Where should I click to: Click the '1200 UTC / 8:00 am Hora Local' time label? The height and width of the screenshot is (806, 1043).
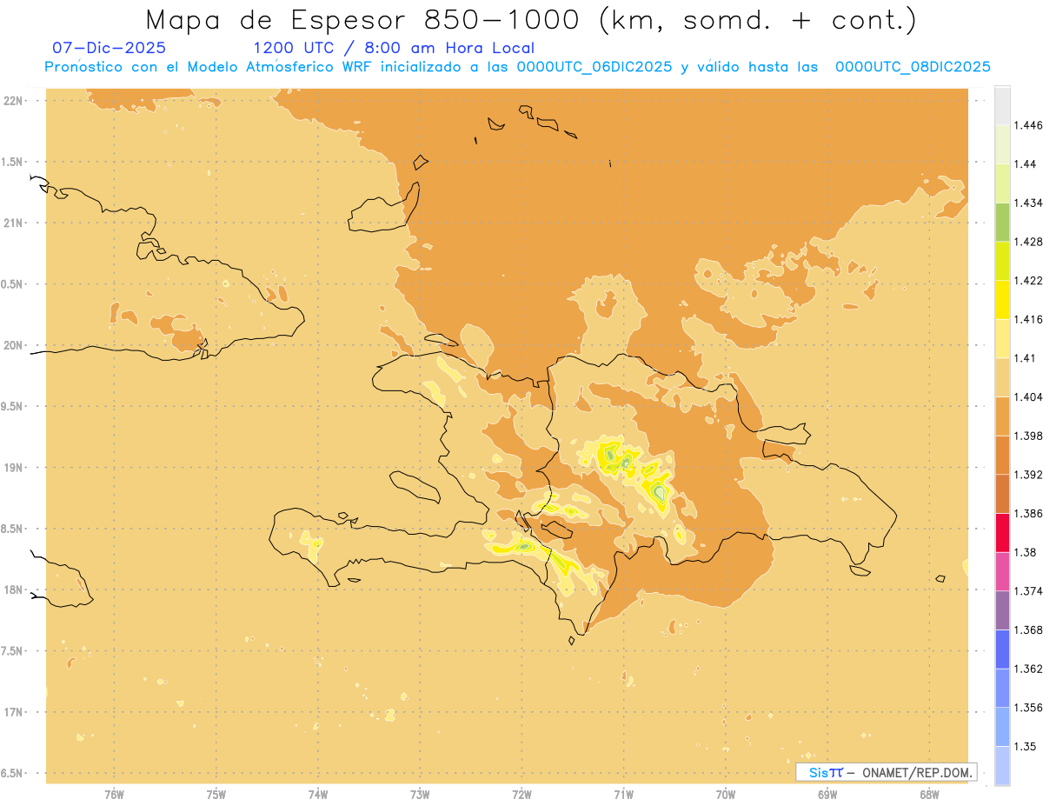(394, 48)
